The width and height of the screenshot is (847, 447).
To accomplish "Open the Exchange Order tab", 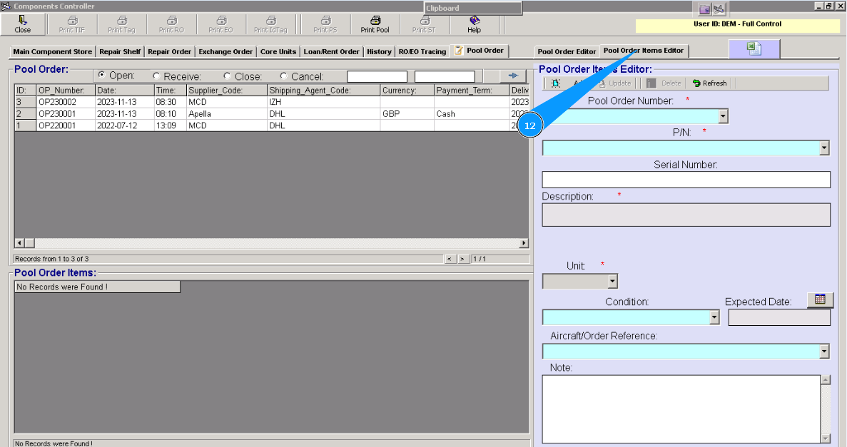I will click(x=225, y=52).
